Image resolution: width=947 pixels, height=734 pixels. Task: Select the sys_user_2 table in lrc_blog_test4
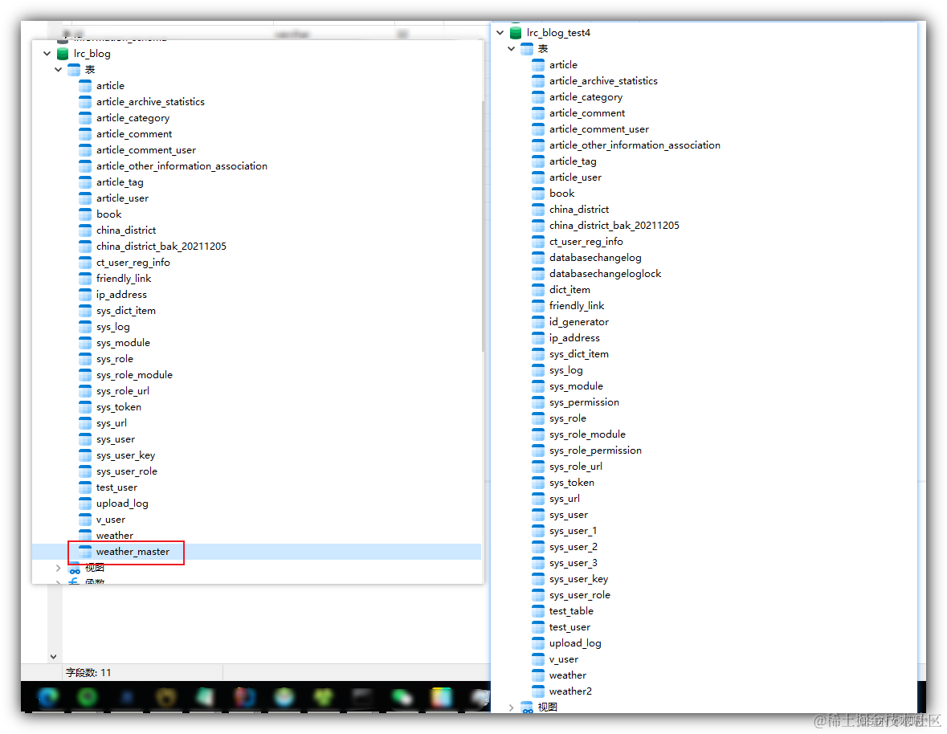point(574,547)
